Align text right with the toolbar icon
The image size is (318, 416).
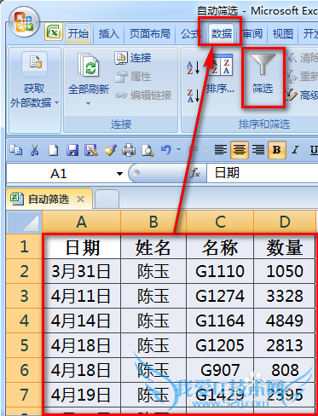(258, 150)
